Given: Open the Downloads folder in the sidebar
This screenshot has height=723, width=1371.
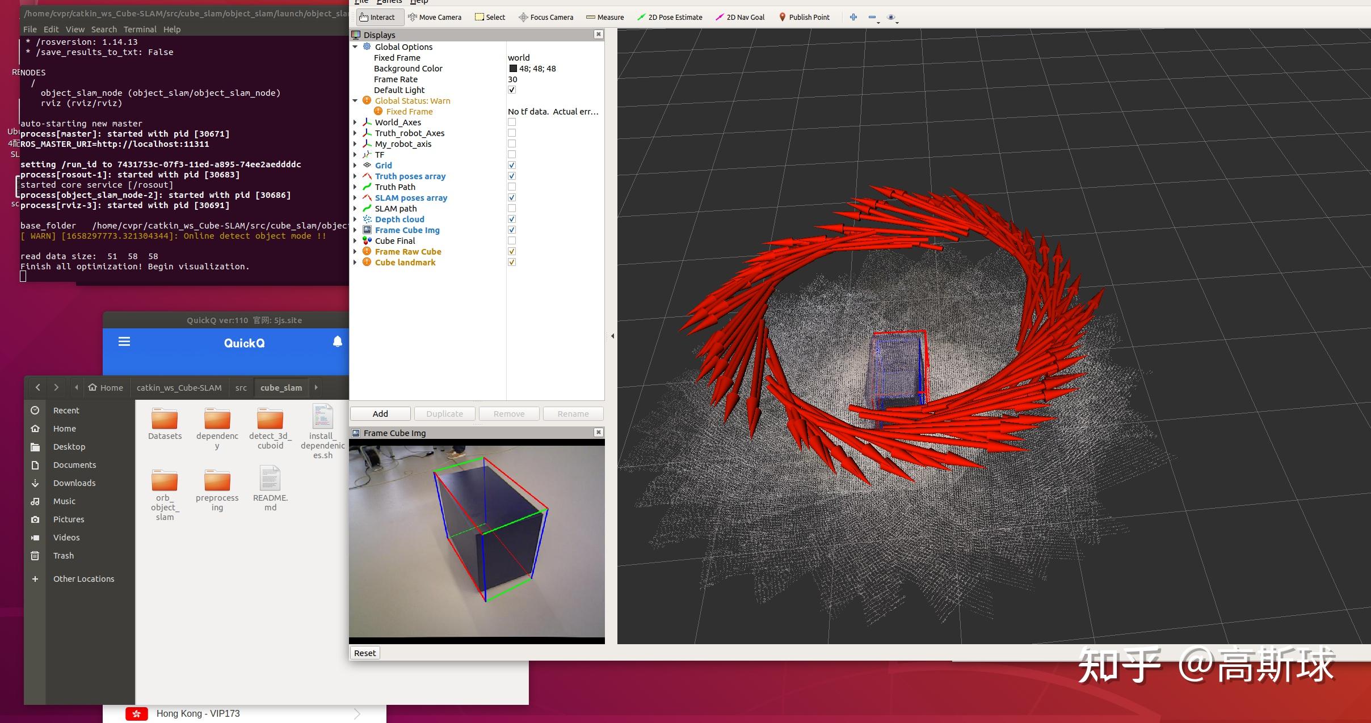Looking at the screenshot, I should tap(74, 483).
